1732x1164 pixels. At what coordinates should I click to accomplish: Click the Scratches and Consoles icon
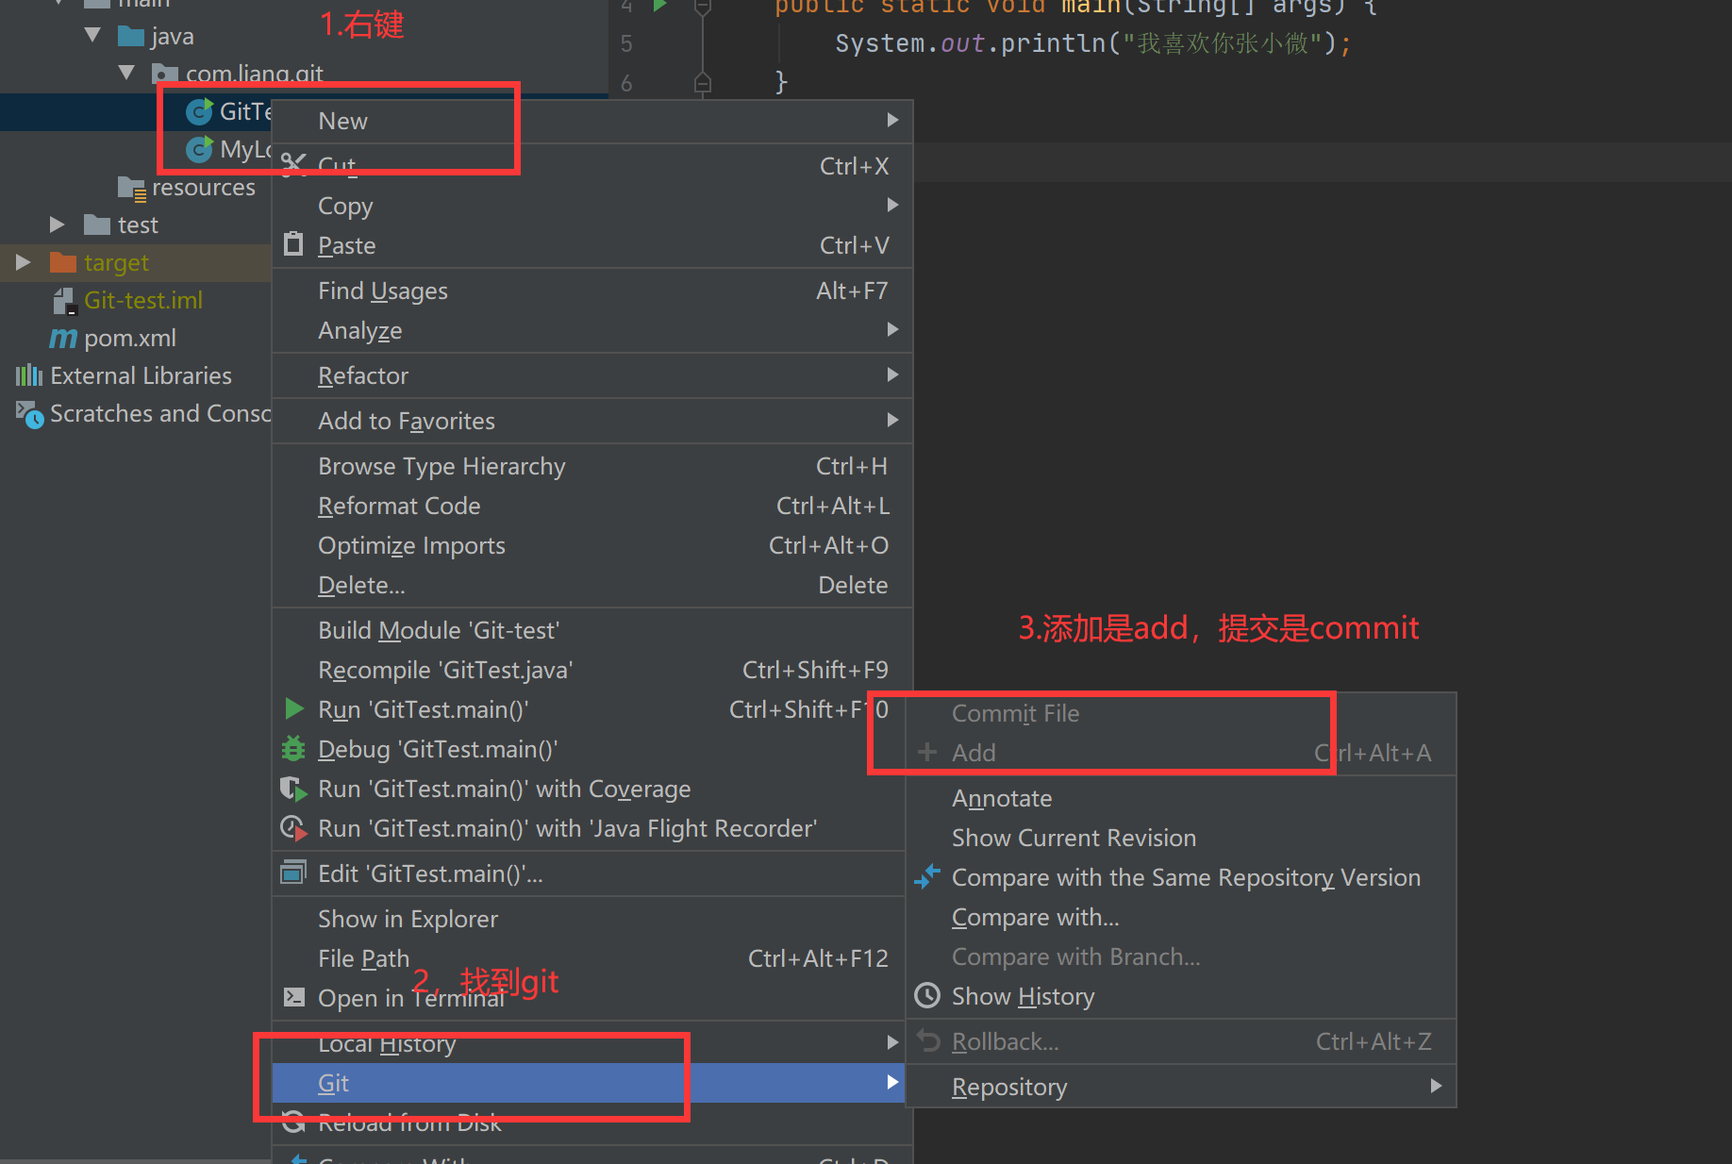click(29, 414)
